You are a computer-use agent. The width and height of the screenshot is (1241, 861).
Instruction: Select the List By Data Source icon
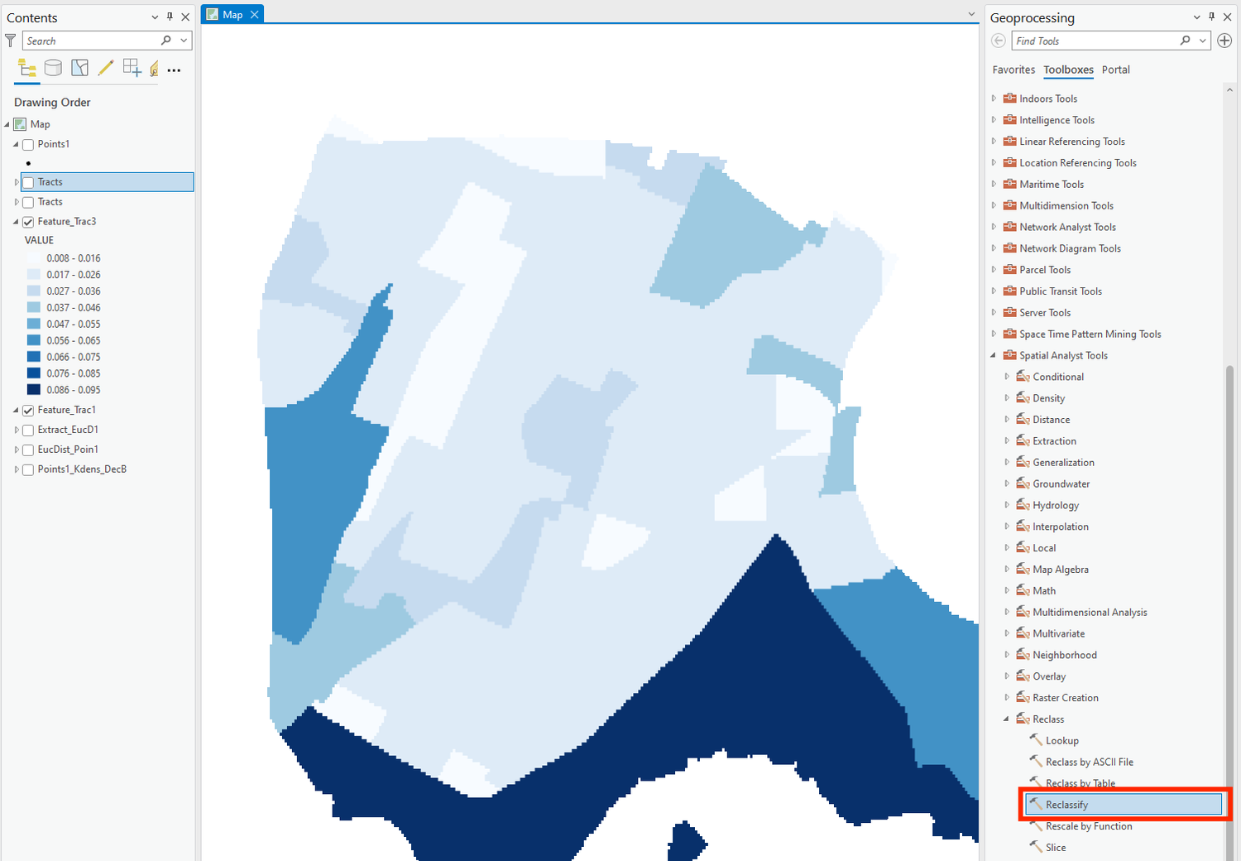pos(53,68)
